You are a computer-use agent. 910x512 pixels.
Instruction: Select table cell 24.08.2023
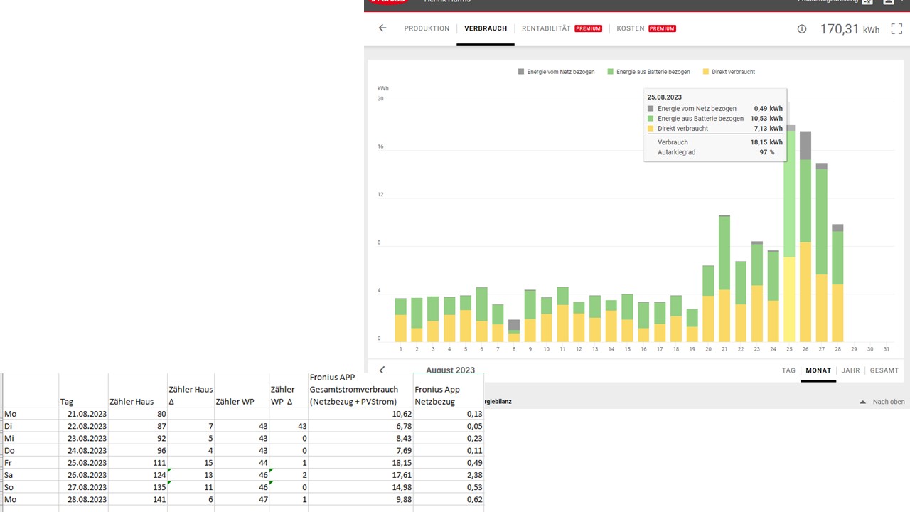pos(82,450)
